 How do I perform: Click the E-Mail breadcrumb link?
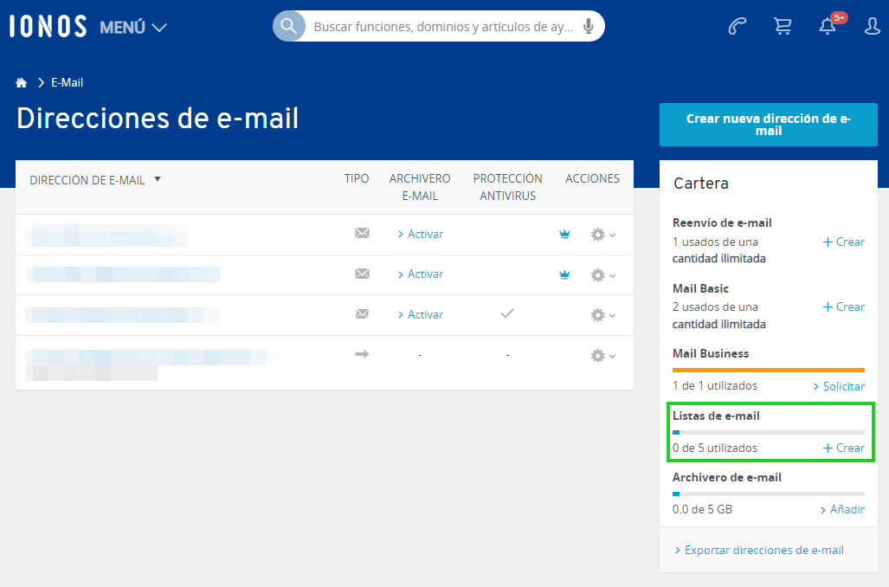67,83
